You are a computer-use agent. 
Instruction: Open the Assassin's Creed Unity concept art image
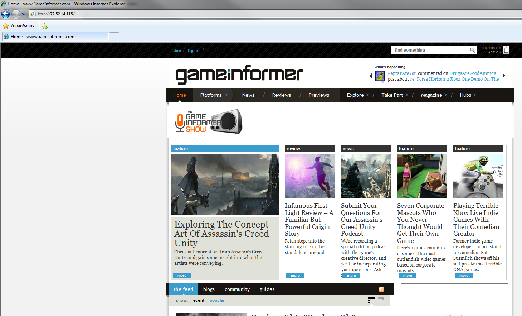point(225,184)
